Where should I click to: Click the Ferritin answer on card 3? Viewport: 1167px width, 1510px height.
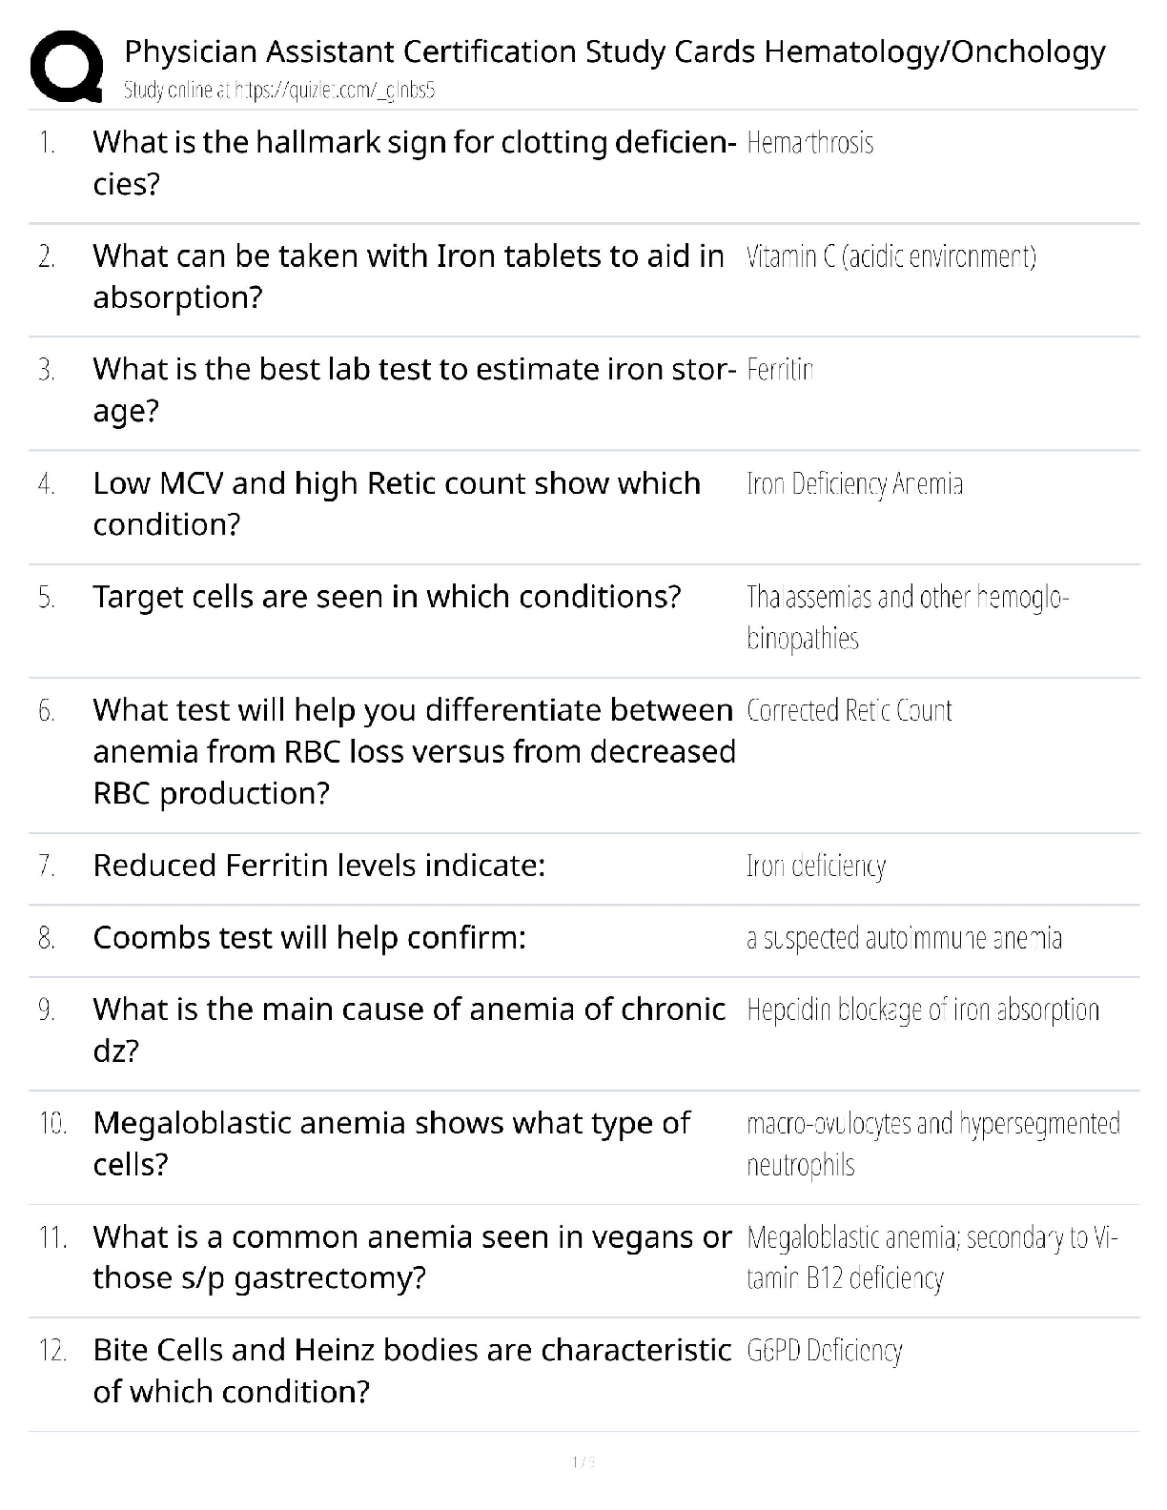pos(780,370)
